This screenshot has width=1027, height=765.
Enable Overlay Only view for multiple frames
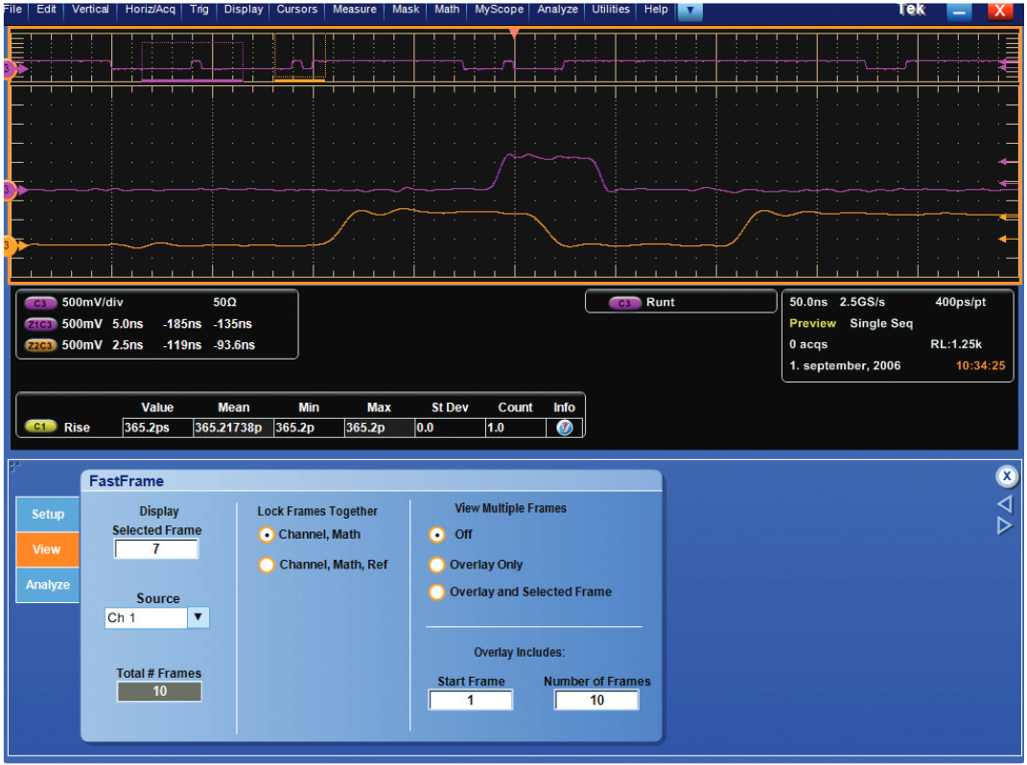(x=436, y=565)
